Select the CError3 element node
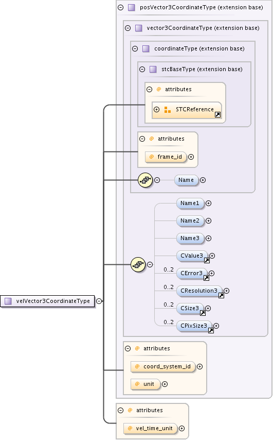 coord(192,273)
